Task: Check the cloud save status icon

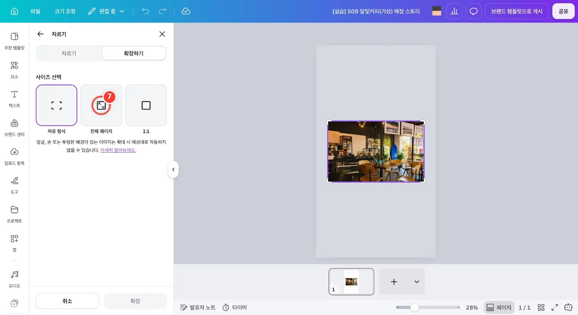Action: pyautogui.click(x=186, y=11)
